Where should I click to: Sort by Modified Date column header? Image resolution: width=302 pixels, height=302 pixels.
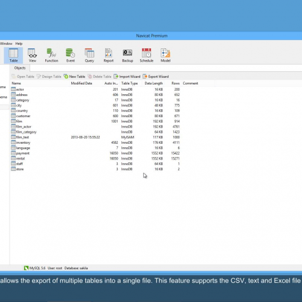point(82,83)
